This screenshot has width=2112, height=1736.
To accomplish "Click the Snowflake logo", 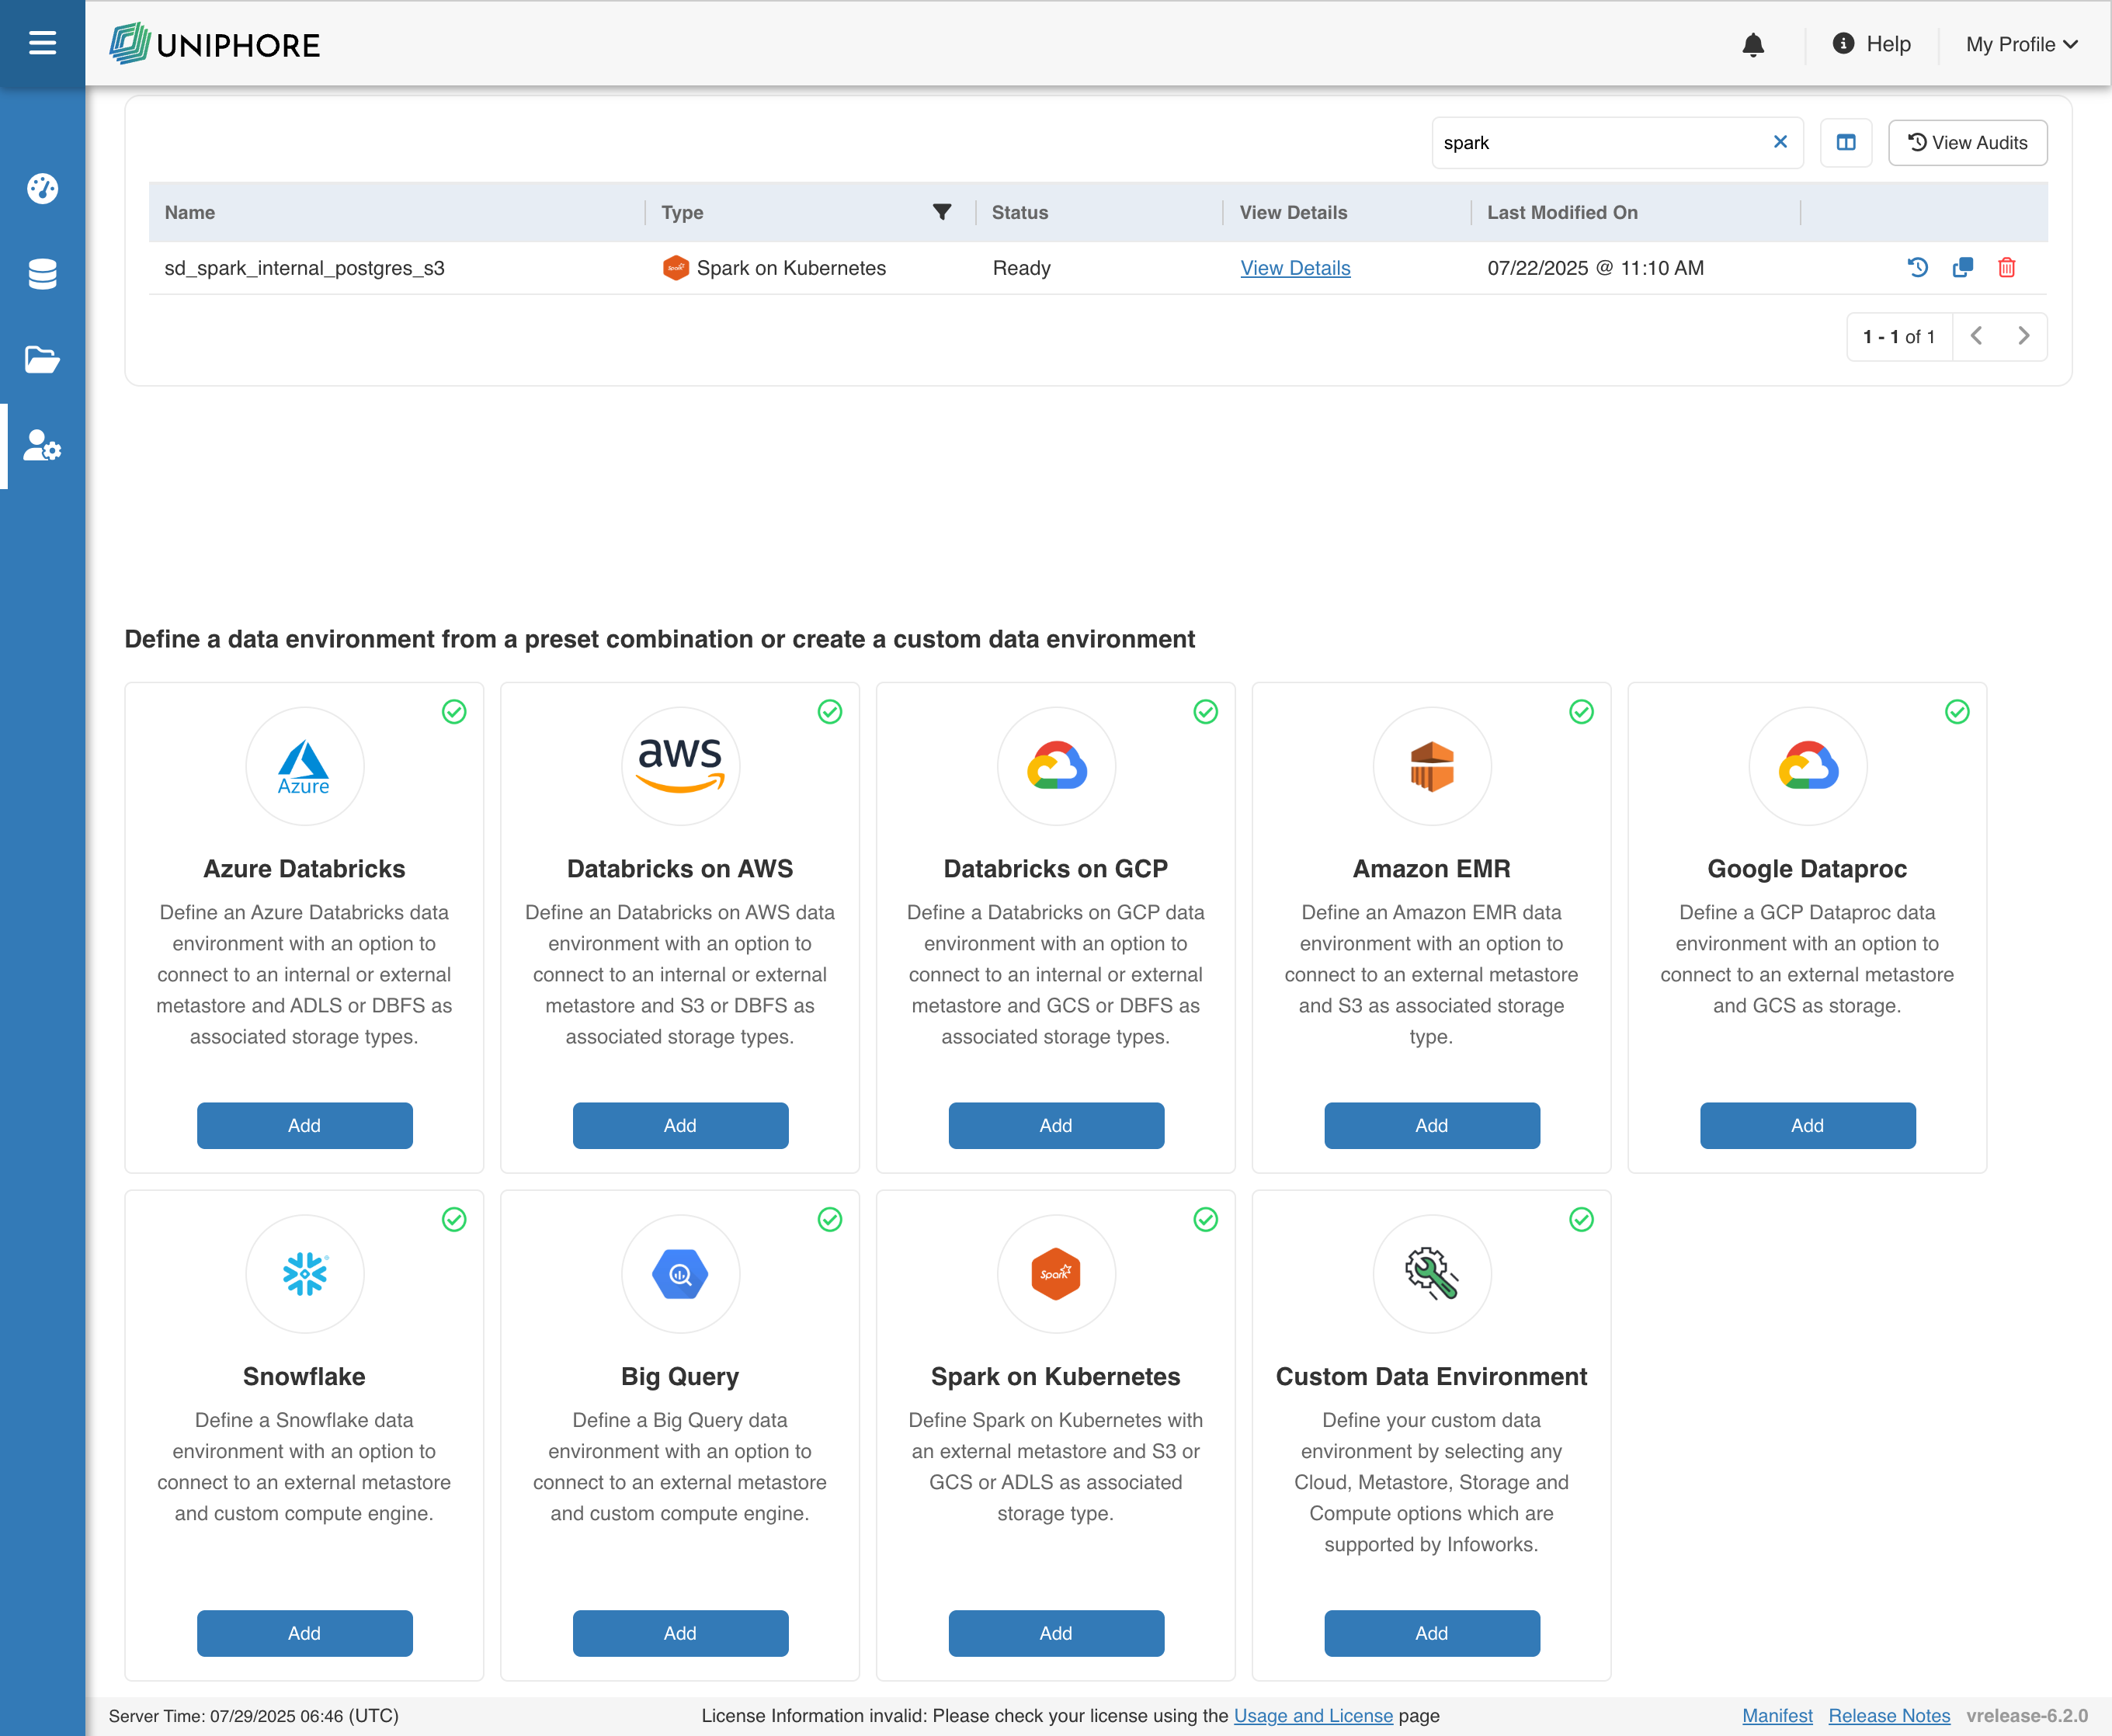I will pyautogui.click(x=304, y=1274).
